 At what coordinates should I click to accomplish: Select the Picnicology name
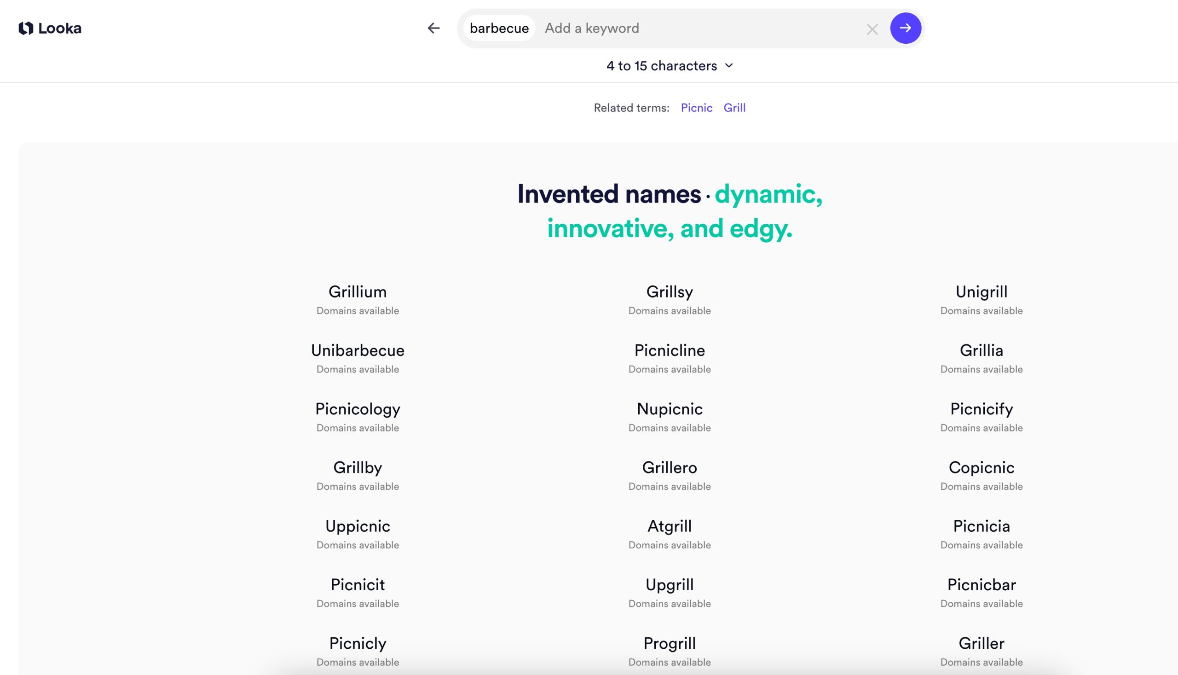click(x=358, y=409)
